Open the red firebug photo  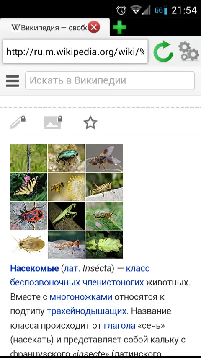tap(28, 215)
